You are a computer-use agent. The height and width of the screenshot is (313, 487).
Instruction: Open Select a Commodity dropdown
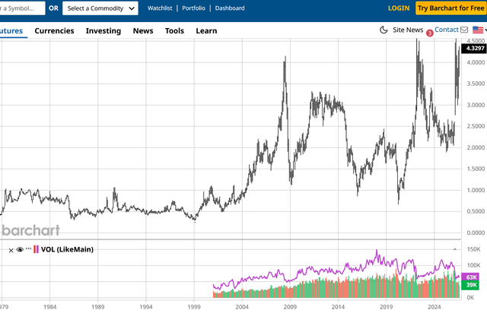point(100,8)
